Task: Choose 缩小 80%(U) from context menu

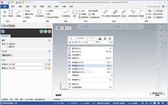Action: (90, 52)
